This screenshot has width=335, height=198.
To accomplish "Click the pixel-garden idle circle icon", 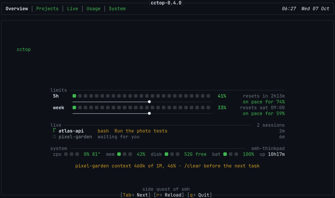I will [x=54, y=137].
